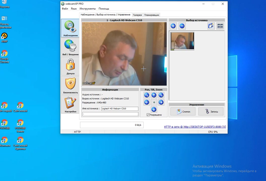The image size is (266, 181).
Task: Tilt camera up with up arrow
Action: click(x=154, y=95)
